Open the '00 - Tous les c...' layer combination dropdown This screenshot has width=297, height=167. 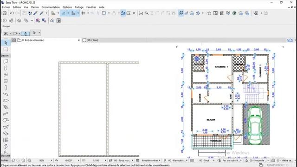pyautogui.click(x=124, y=161)
